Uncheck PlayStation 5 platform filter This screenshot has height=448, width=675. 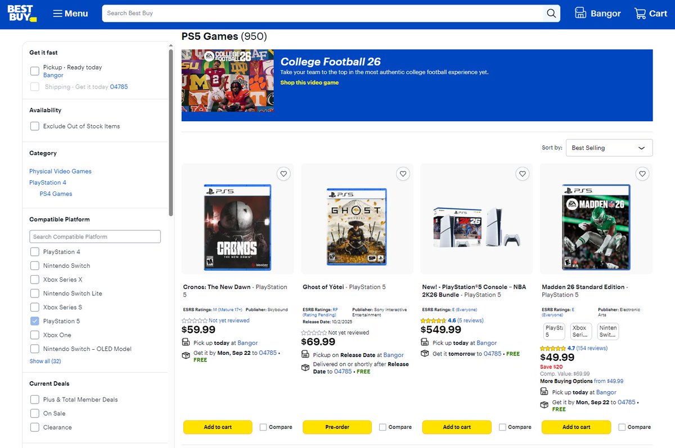[x=35, y=321]
